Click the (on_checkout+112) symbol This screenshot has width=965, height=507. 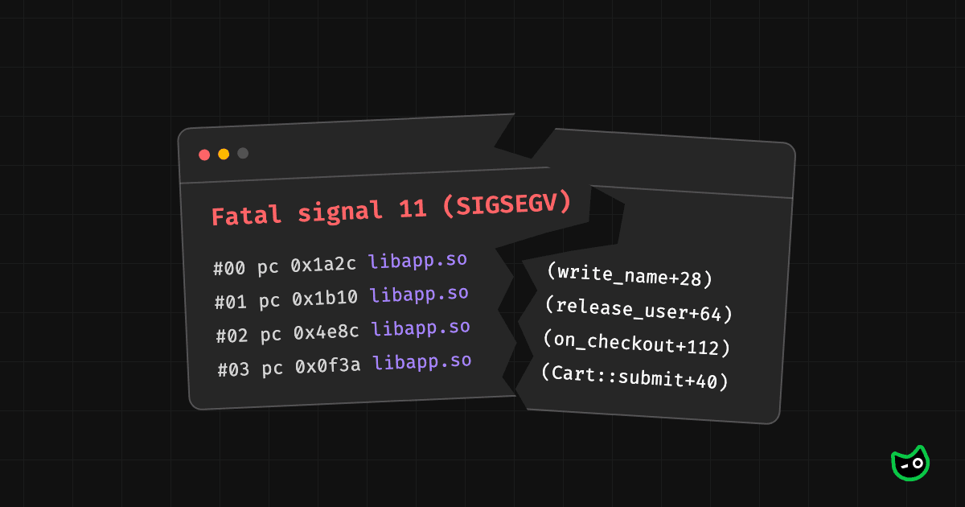[636, 344]
